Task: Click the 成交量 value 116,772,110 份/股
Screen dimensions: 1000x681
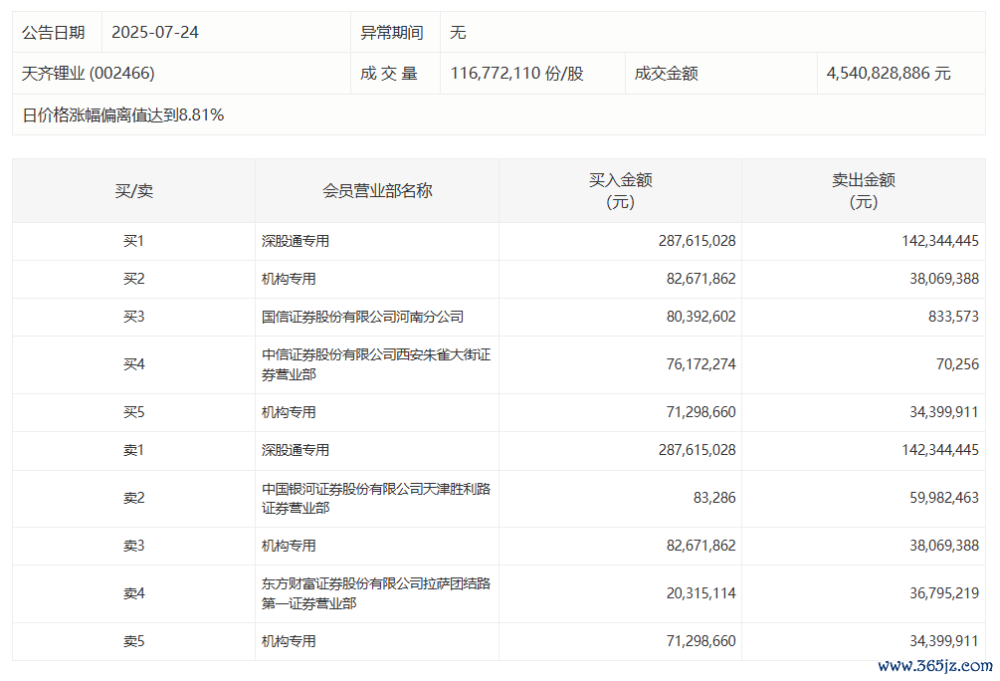Action: (516, 74)
